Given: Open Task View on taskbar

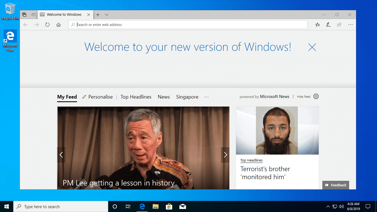Looking at the screenshot, I should pyautogui.click(x=128, y=206).
